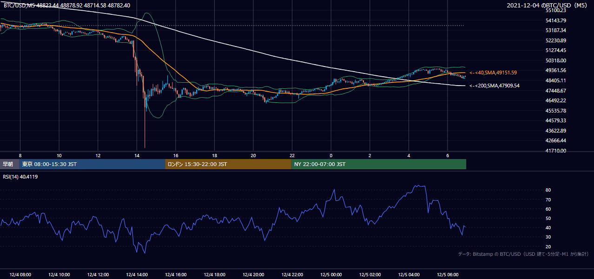Click the 200 SMA label 47909.54
594x279 pixels.
494,86
